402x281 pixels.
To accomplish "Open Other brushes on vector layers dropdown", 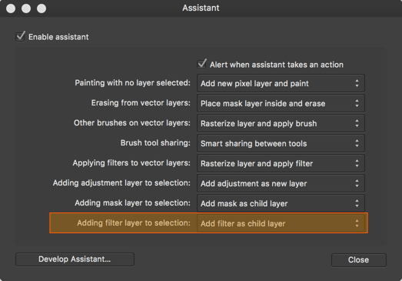I will point(281,123).
